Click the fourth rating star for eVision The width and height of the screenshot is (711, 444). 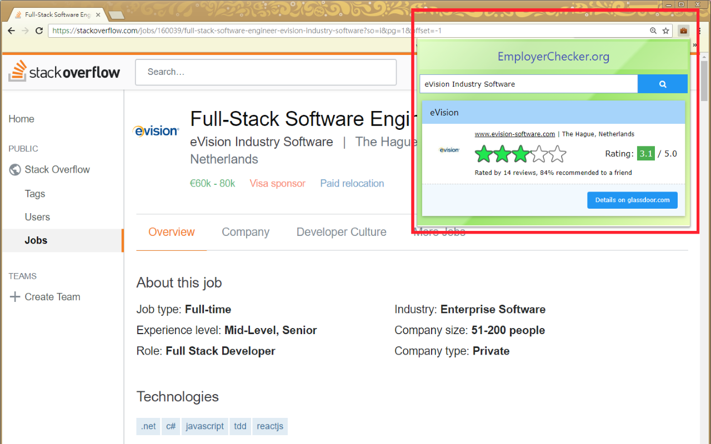(x=539, y=154)
